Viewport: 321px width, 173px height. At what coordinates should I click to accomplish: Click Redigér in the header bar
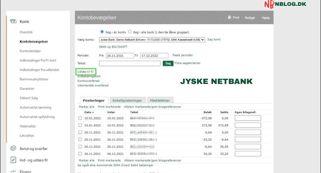[x=250, y=18]
